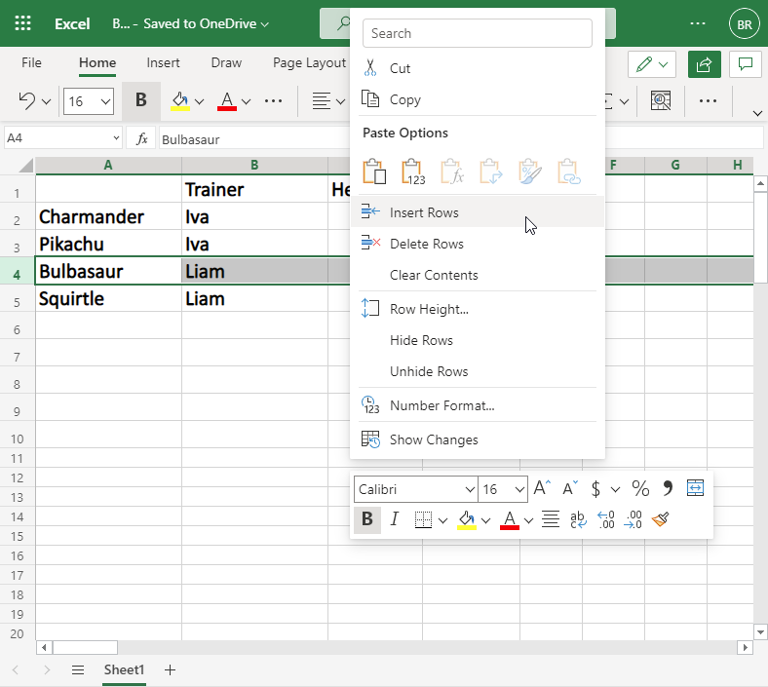Toggle Italic in the floating mini toolbar
The width and height of the screenshot is (768, 687).
(394, 519)
